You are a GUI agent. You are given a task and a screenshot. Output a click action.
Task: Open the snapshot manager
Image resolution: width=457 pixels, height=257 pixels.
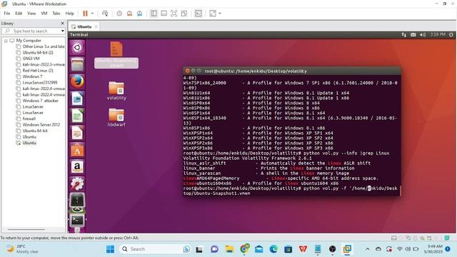(x=140, y=14)
